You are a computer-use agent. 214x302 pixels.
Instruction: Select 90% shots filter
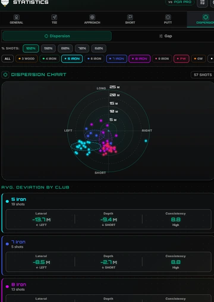[x=48, y=48]
